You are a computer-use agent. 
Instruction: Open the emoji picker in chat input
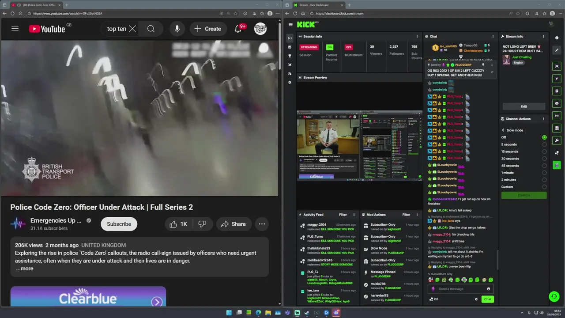coord(488,289)
